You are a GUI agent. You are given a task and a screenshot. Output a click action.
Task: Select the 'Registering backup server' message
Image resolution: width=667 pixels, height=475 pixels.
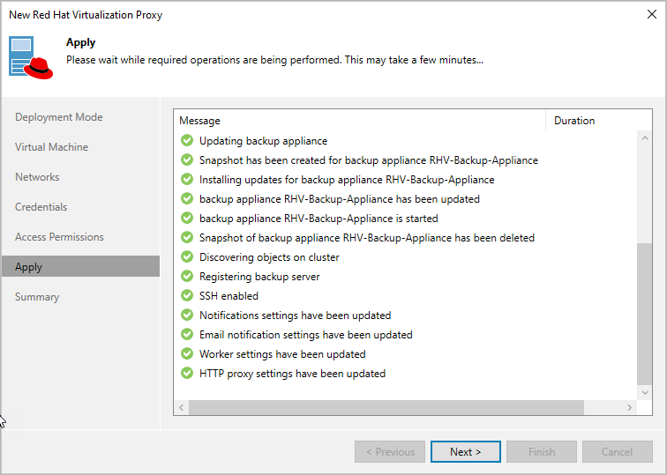point(259,277)
